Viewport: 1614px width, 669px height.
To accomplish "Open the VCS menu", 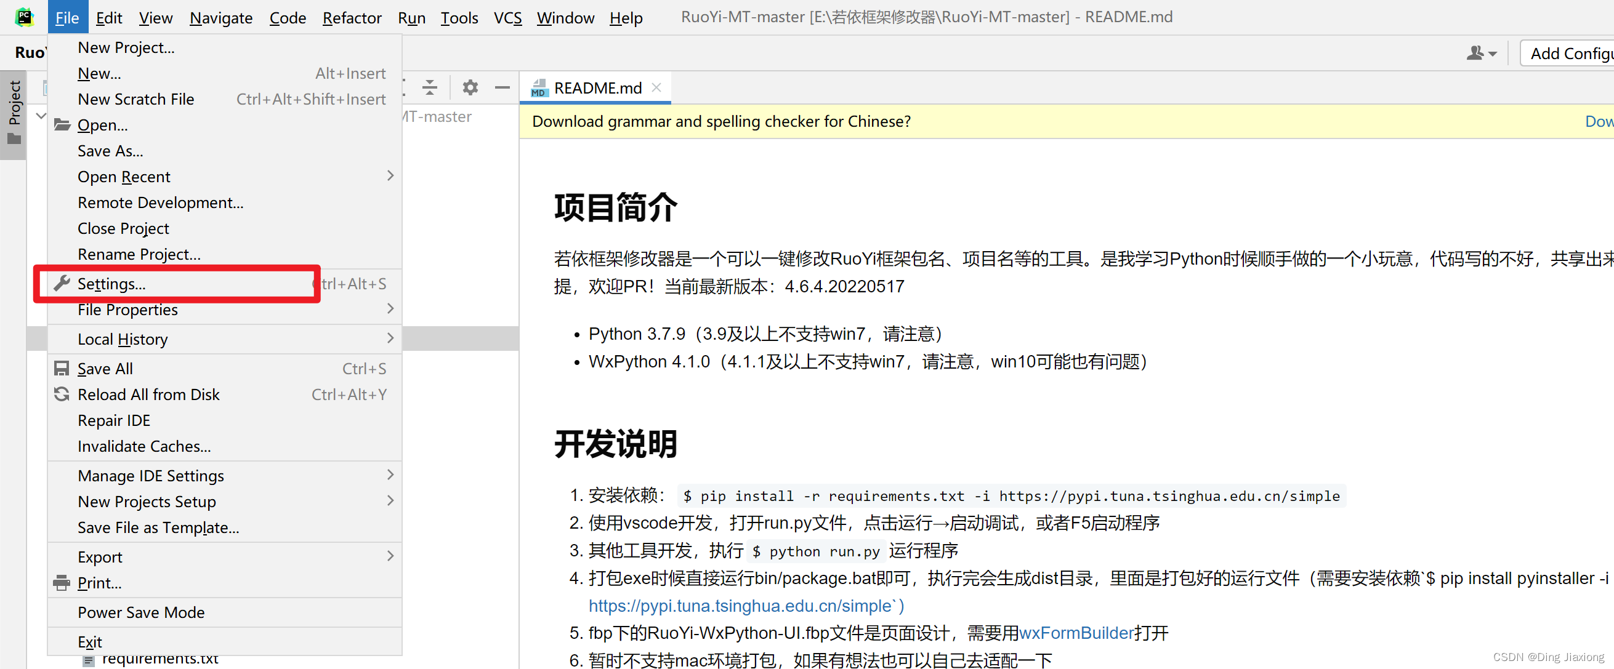I will coord(507,17).
